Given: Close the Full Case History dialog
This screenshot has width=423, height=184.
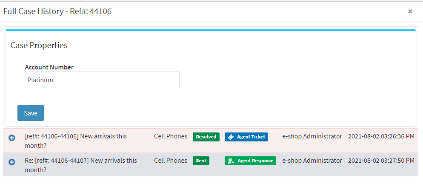Looking at the screenshot, I should click(410, 11).
